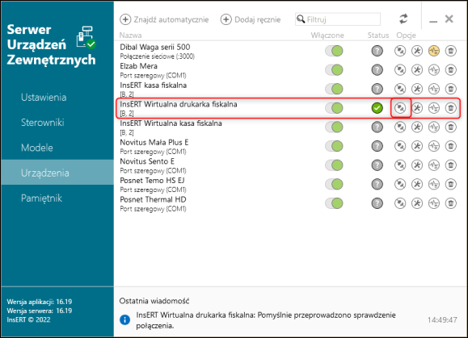Toggle InsERT kasa fiskalna enabled switch
The width and height of the screenshot is (468, 338).
(334, 89)
